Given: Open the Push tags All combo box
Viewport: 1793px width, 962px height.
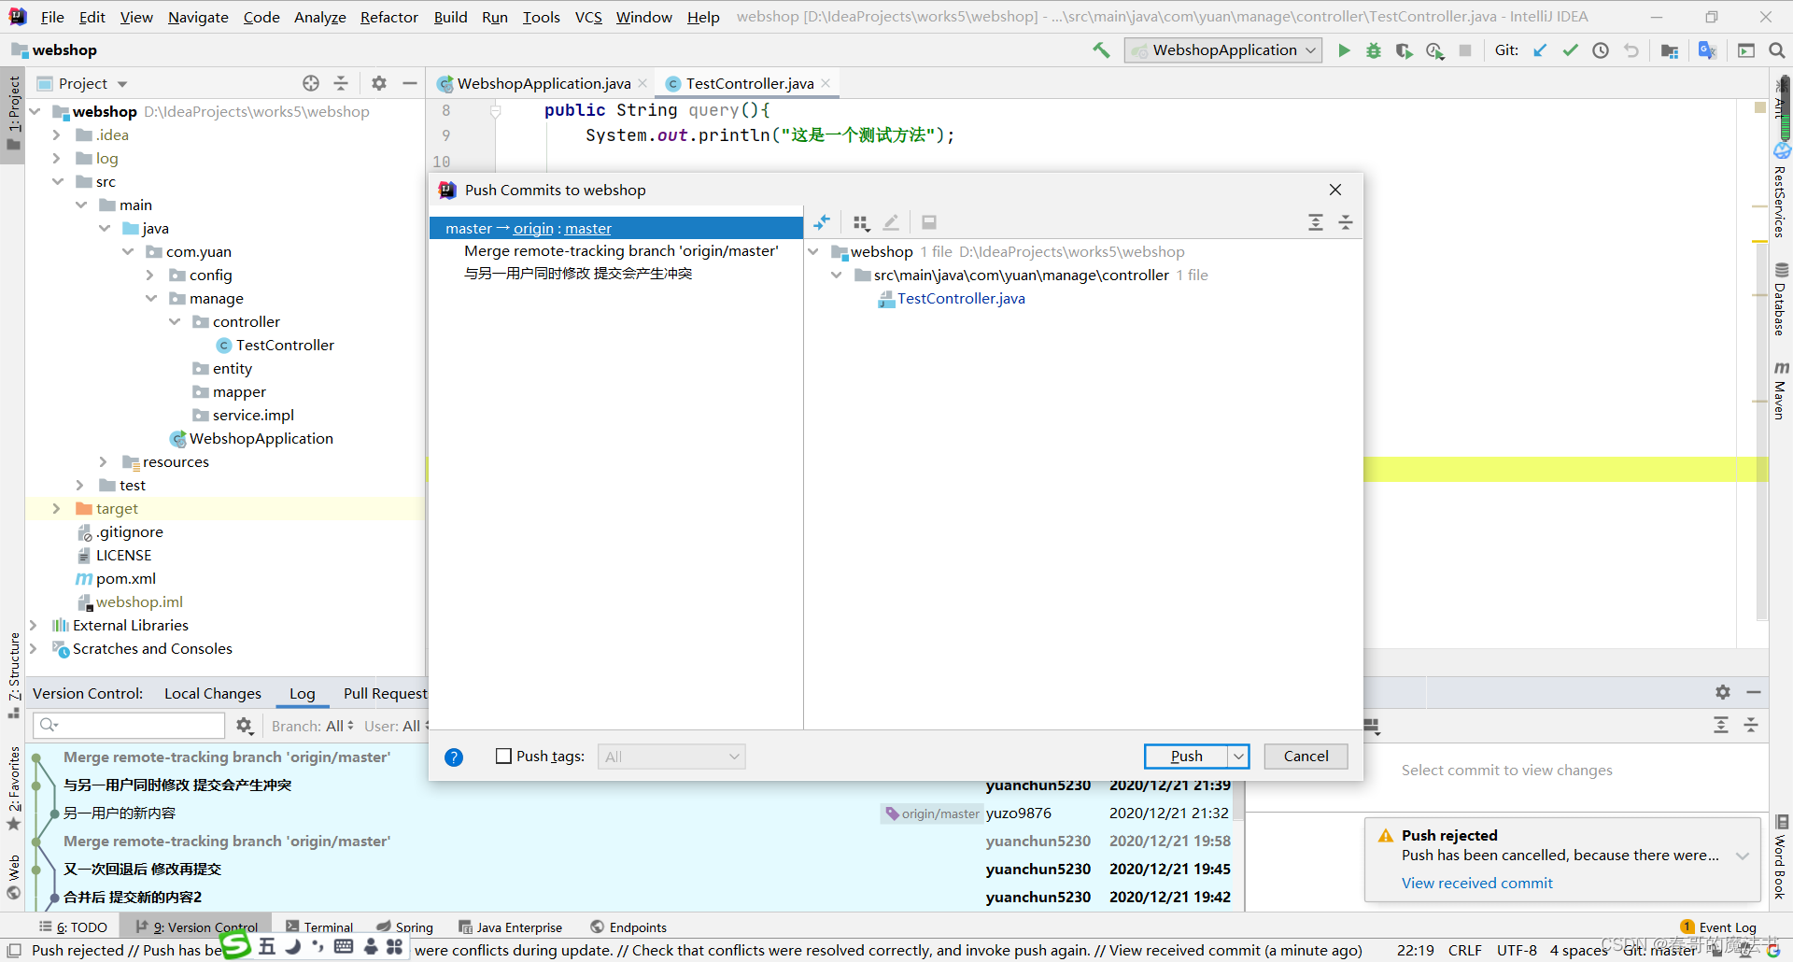Looking at the screenshot, I should pyautogui.click(x=671, y=757).
